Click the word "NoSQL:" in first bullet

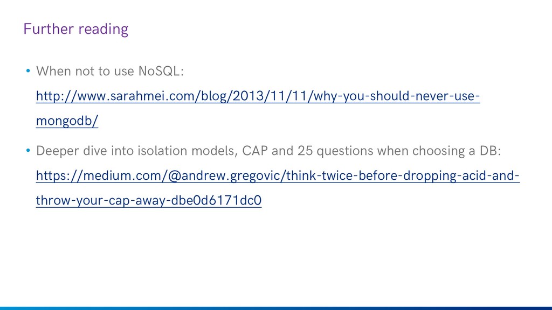pos(161,71)
